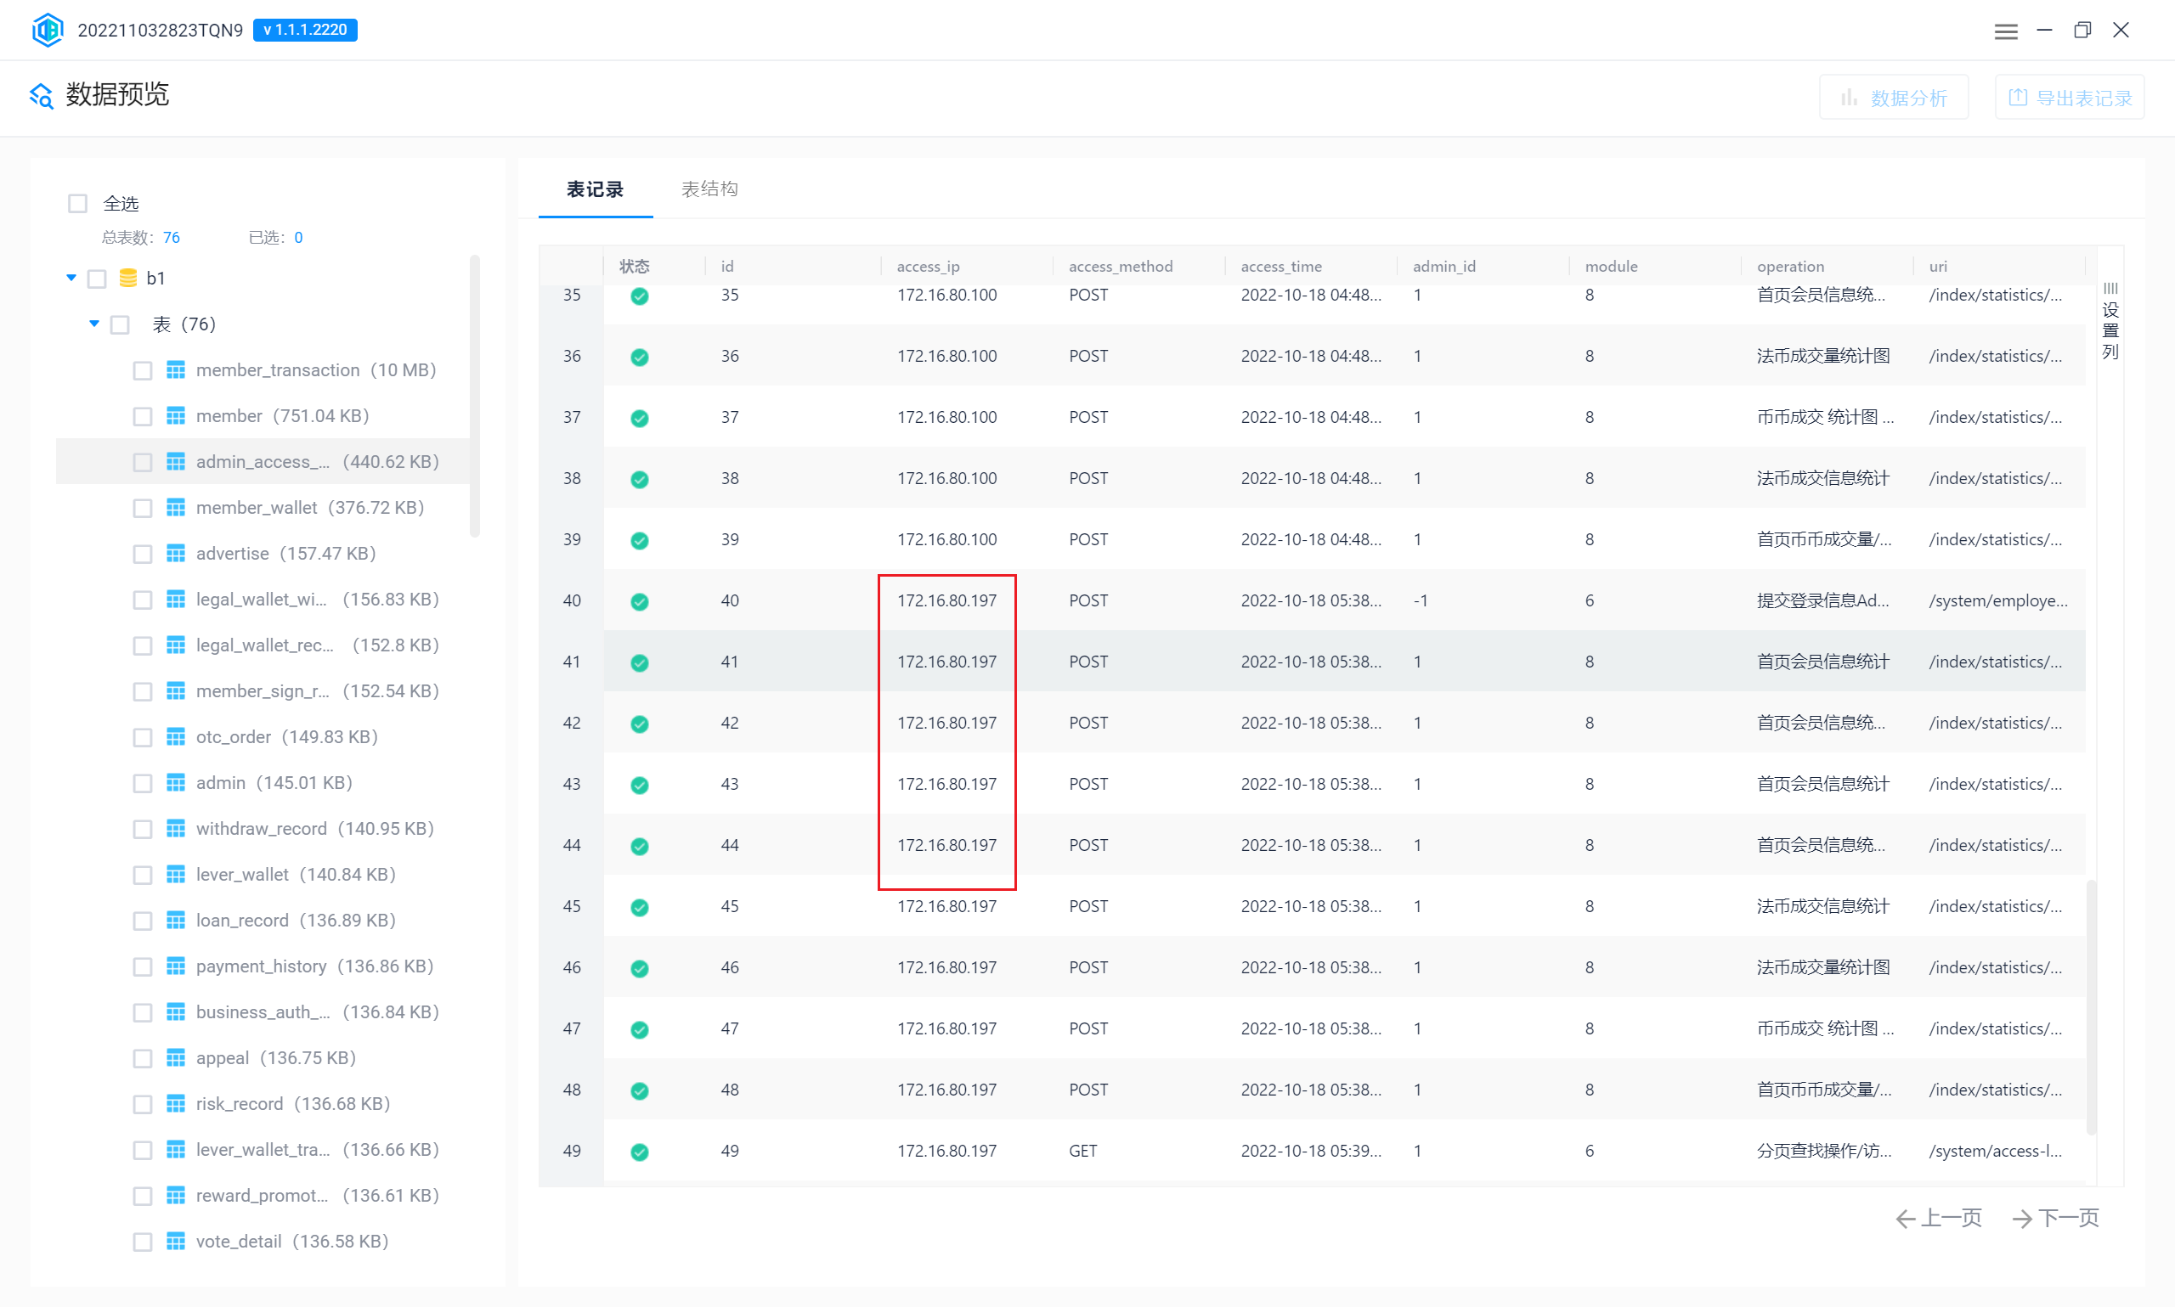2175x1307 pixels.
Task: Click the member_wallet table icon
Action: 176,507
